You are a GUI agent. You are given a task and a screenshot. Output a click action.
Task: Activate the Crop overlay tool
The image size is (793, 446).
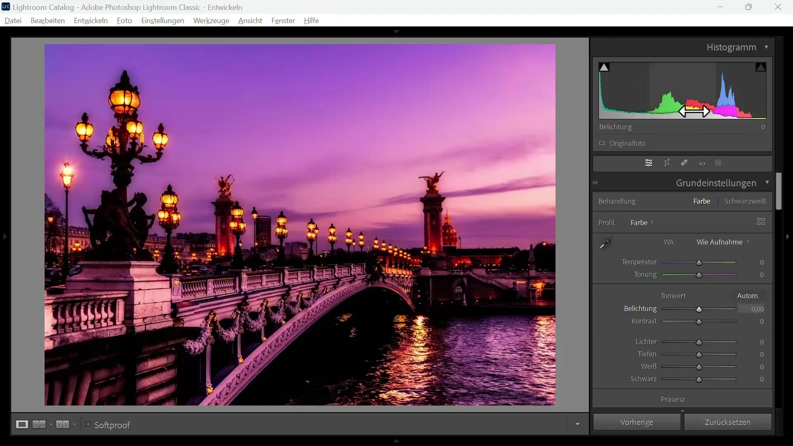[667, 163]
